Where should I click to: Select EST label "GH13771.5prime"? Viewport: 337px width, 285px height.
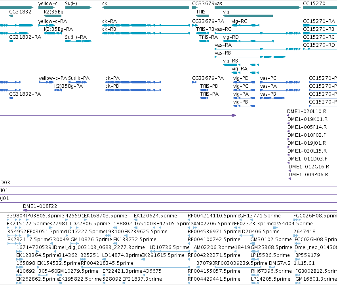pyautogui.click(x=260, y=216)
